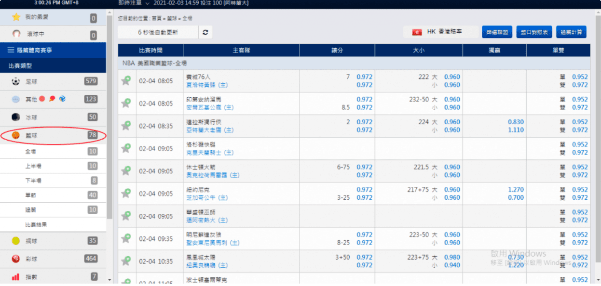This screenshot has height=286, width=601.
Task: Click the 獨贏 moneyline column header
Action: [x=494, y=50]
